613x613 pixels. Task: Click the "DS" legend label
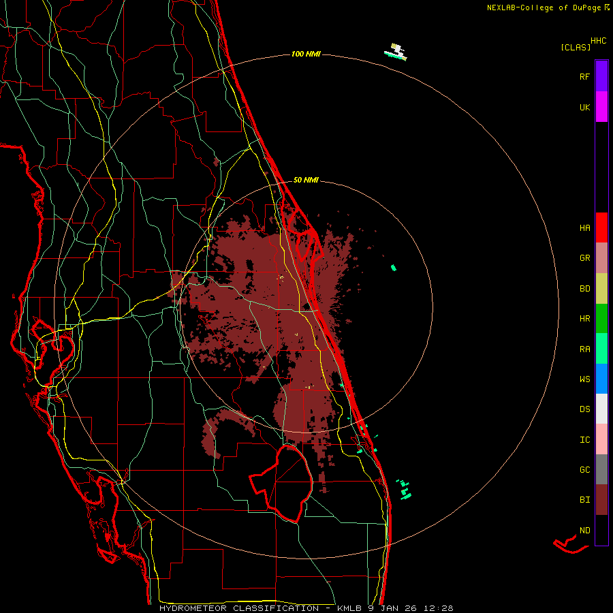[584, 409]
